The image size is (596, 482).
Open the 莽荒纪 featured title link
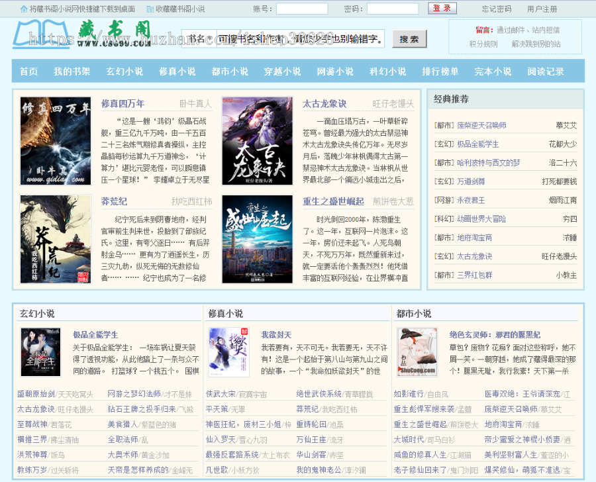[x=114, y=201]
